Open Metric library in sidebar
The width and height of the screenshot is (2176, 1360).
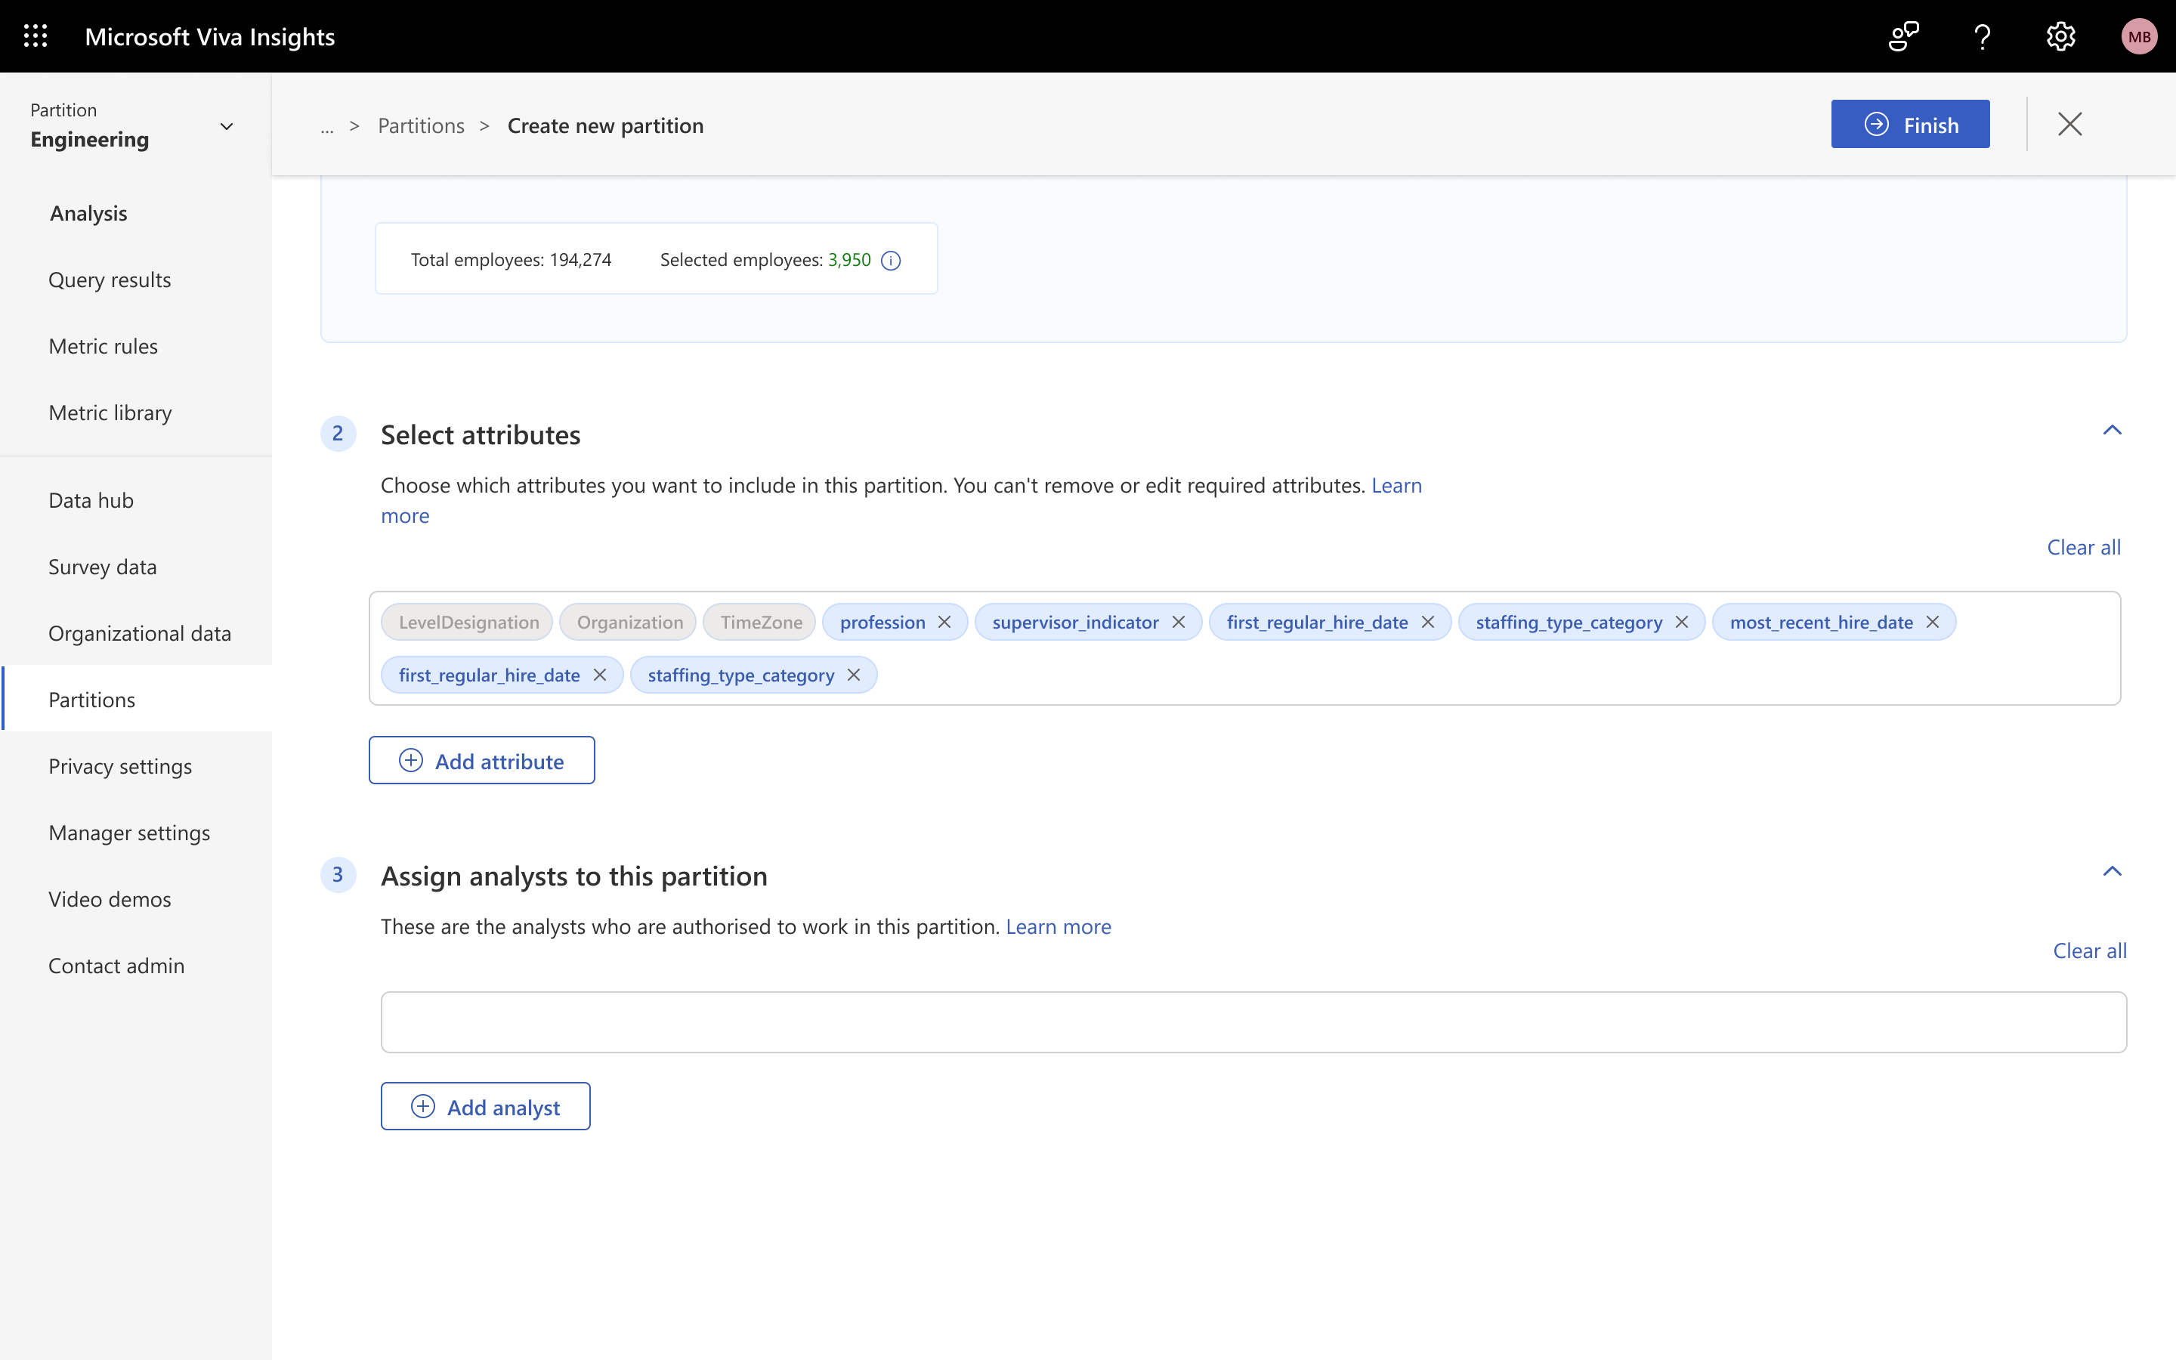click(110, 413)
